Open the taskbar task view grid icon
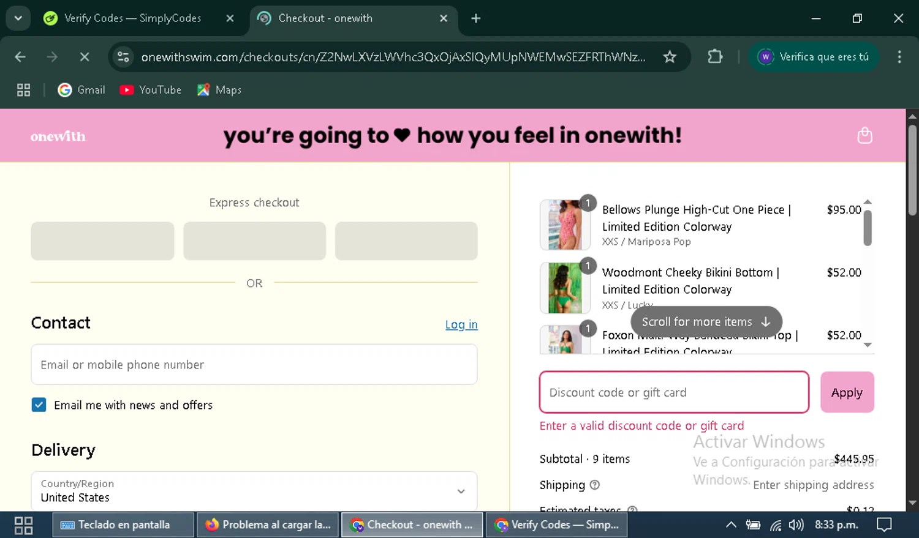The height and width of the screenshot is (538, 919). click(23, 525)
